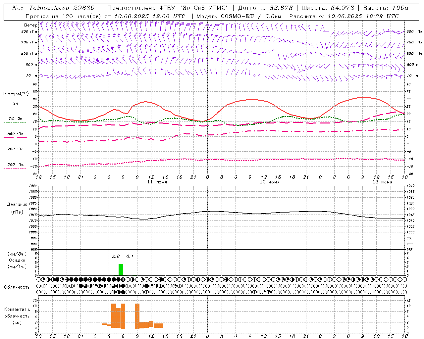Click the 850 гПа temperature legend entry
The height and width of the screenshot is (339, 424).
[x=15, y=135]
